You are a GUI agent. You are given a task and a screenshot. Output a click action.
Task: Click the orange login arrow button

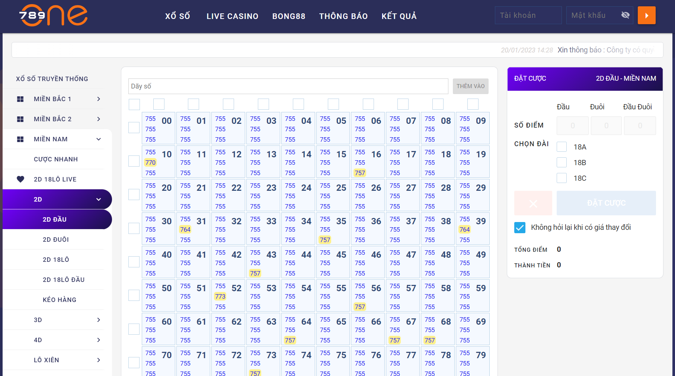(646, 15)
